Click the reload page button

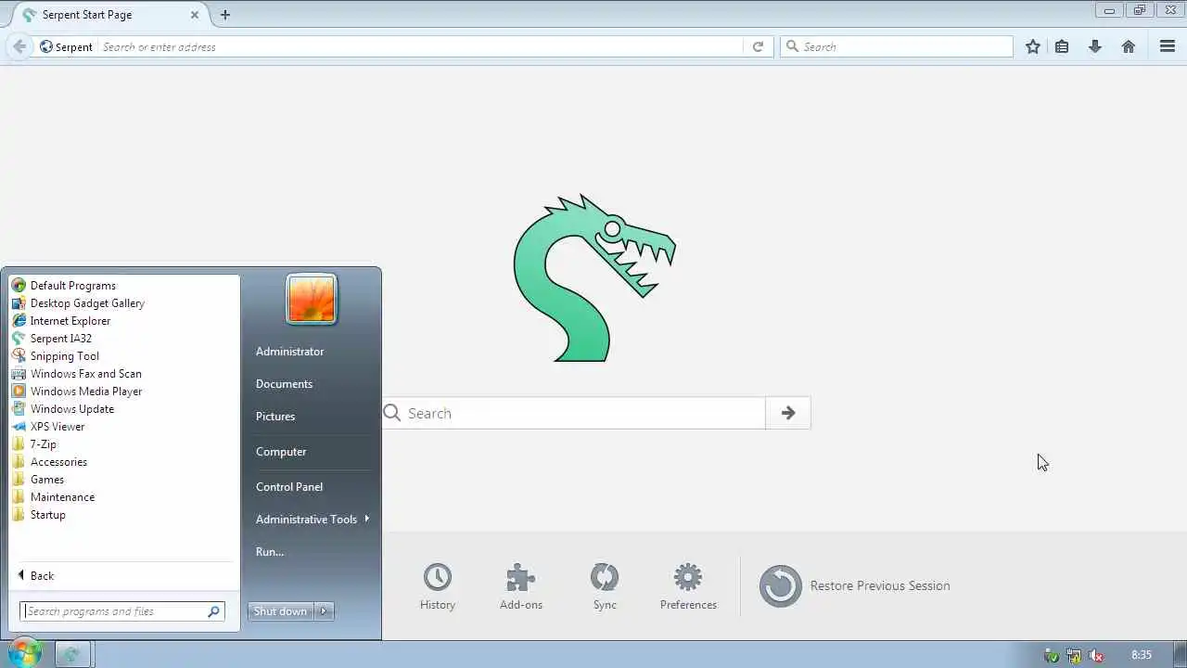coord(758,46)
